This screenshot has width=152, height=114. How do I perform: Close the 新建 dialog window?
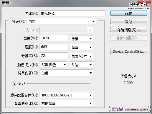click(x=144, y=2)
